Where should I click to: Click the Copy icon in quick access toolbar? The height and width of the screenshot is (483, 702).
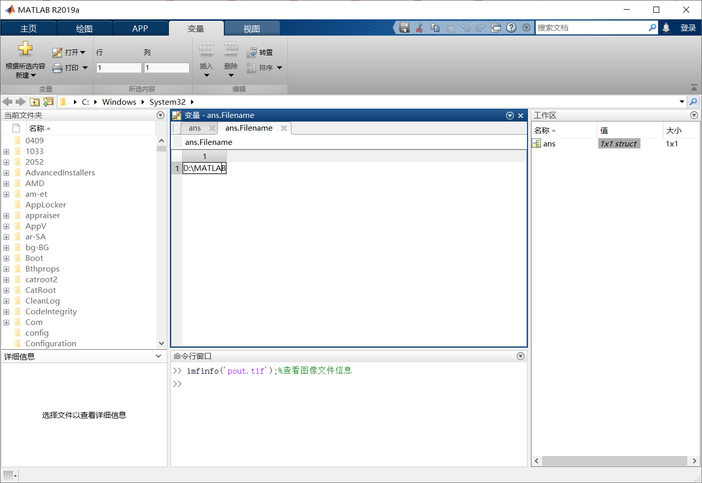tap(435, 27)
